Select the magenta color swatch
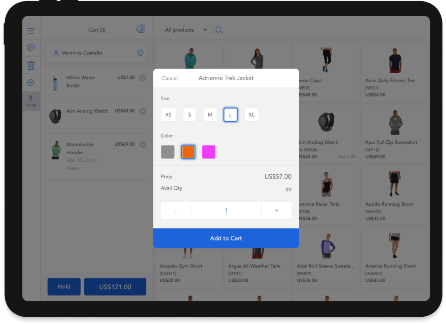The width and height of the screenshot is (446, 325). (209, 152)
